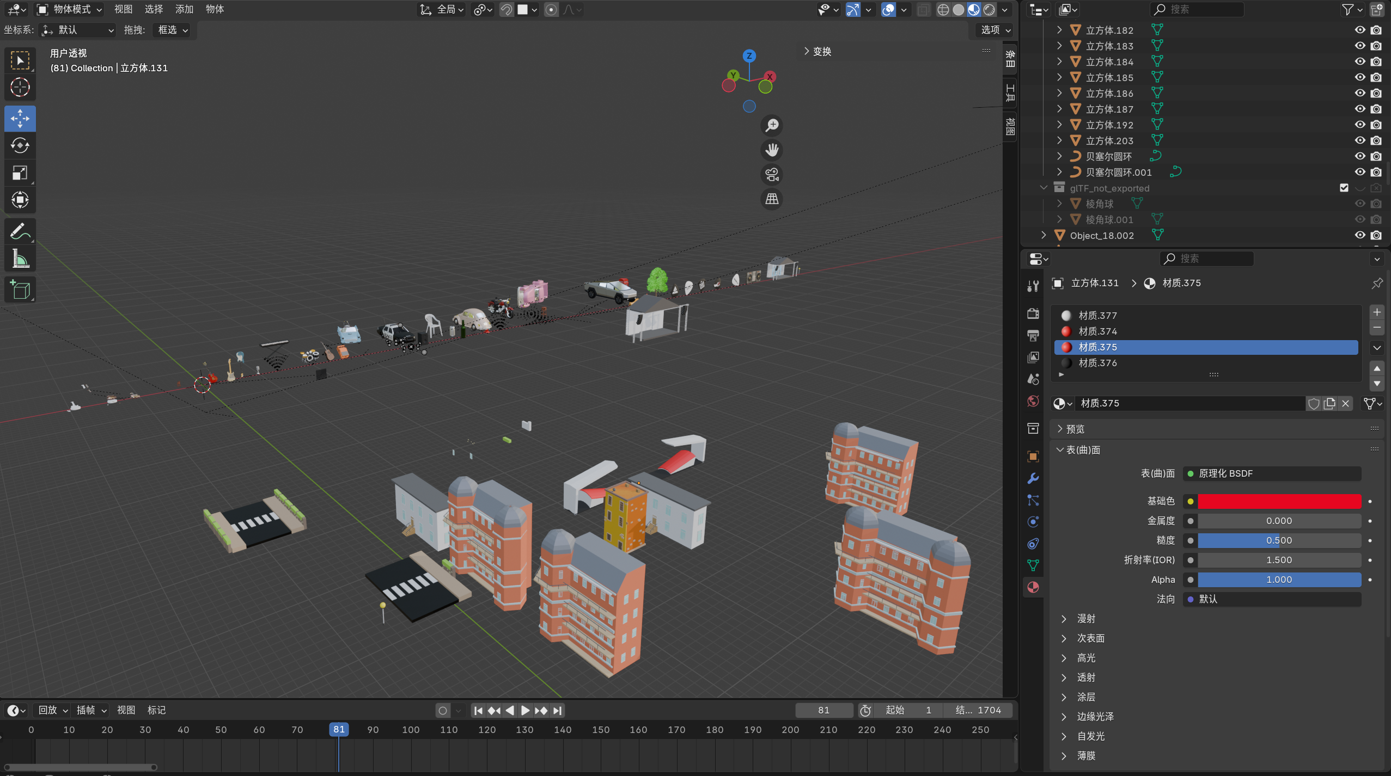The width and height of the screenshot is (1391, 776).
Task: Hide 立方体.182 with its eye icon
Action: click(x=1360, y=30)
